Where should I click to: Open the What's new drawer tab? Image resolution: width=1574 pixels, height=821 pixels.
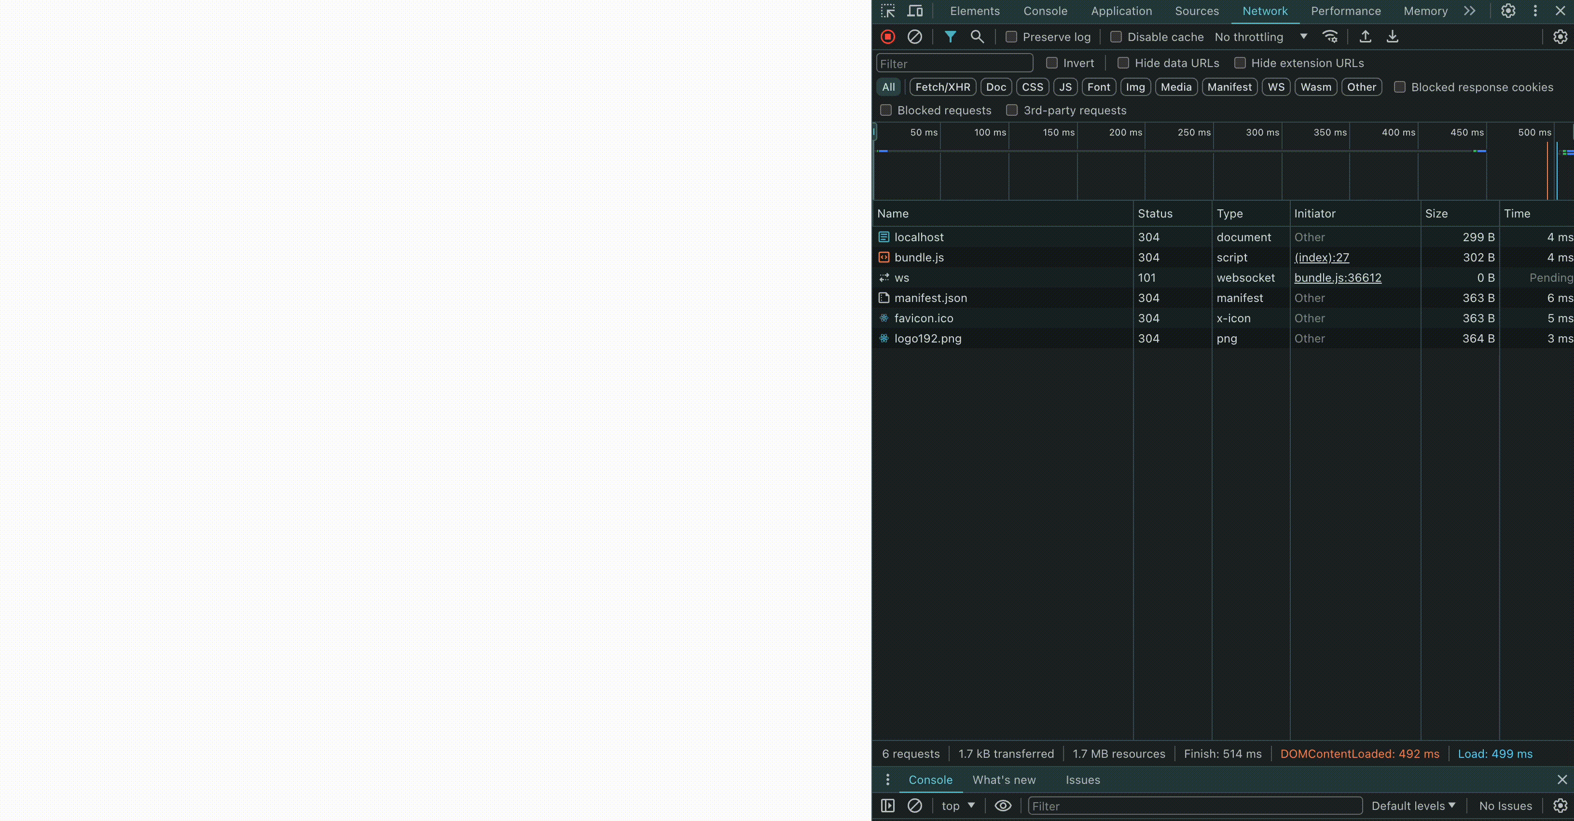(x=1004, y=780)
